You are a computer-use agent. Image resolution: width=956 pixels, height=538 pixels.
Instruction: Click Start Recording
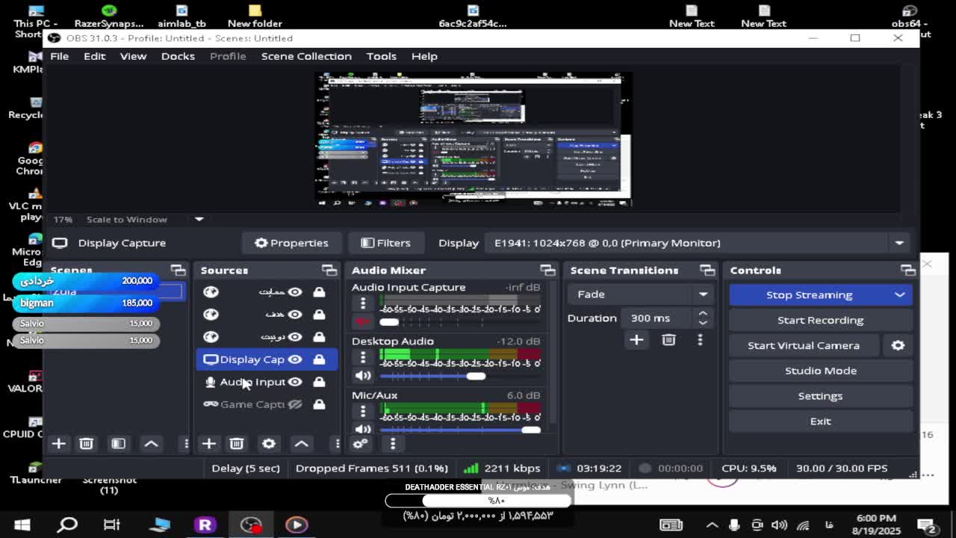point(820,320)
